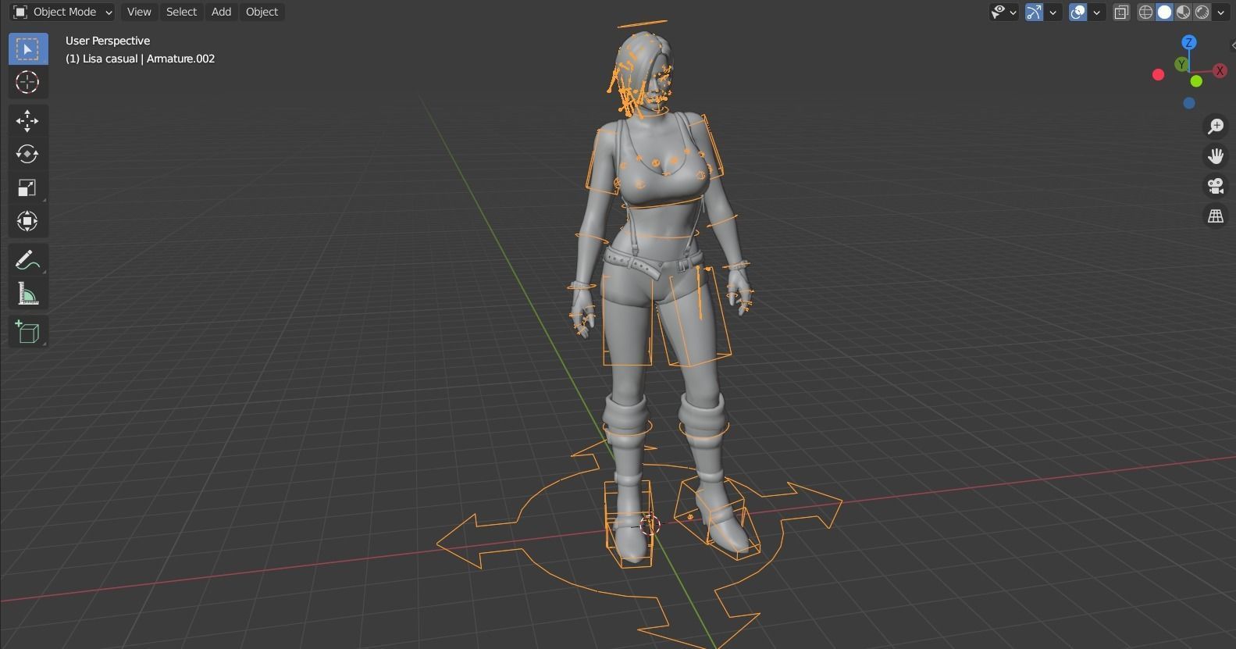Switch to Rendered viewport shading
The width and height of the screenshot is (1236, 649).
1202,12
